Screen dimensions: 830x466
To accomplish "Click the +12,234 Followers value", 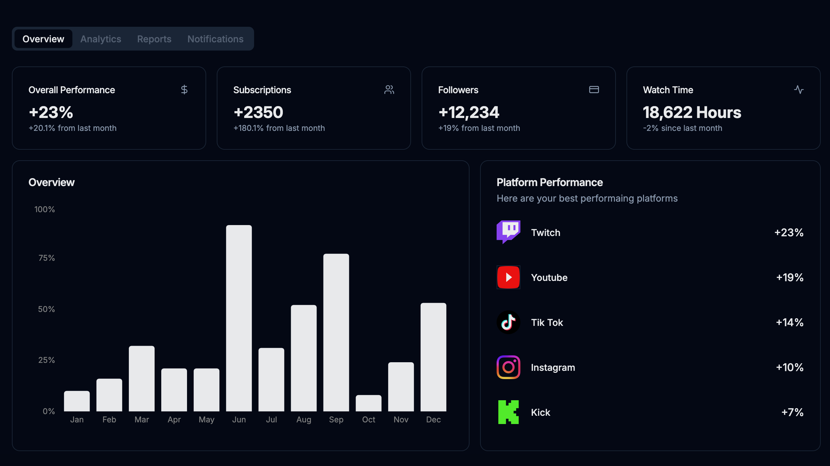I will tap(469, 112).
